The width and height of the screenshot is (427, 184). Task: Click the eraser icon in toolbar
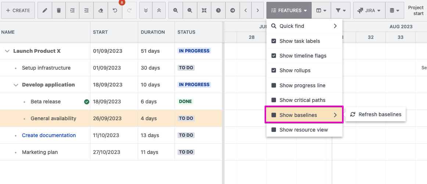click(101, 11)
